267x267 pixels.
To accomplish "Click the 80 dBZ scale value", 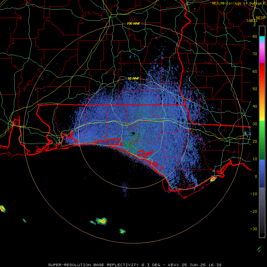I will pyautogui.click(x=255, y=36).
